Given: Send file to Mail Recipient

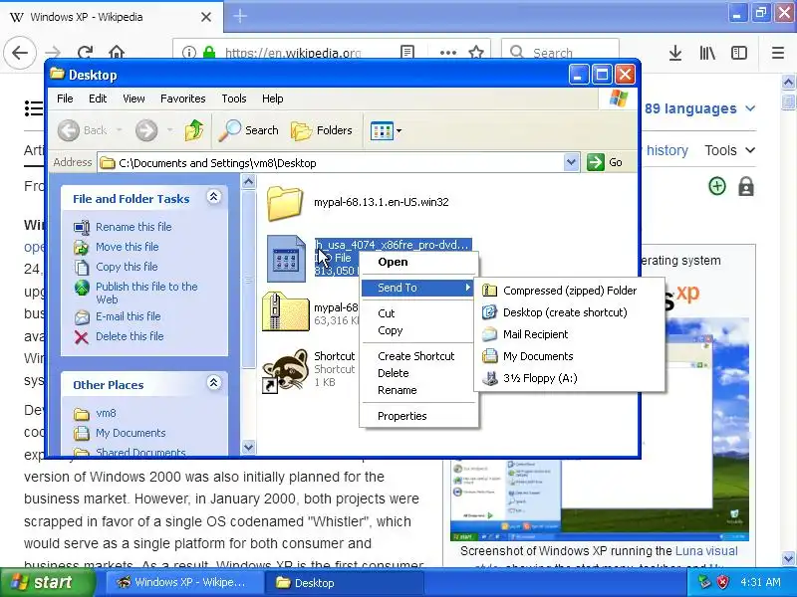Looking at the screenshot, I should [x=569, y=334].
